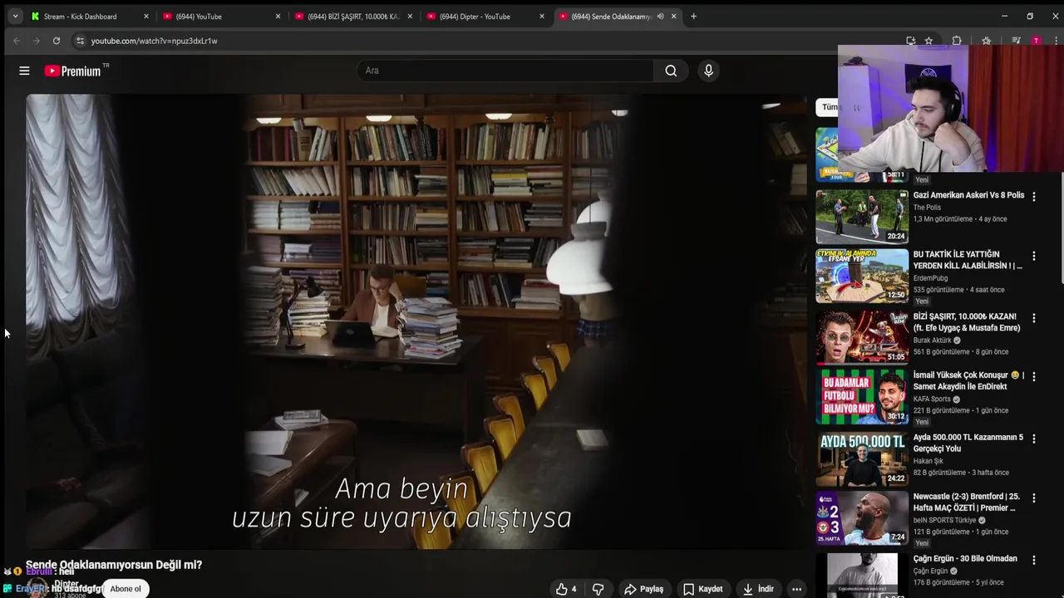1064x598 pixels.
Task: Download video with İndir button
Action: point(758,589)
